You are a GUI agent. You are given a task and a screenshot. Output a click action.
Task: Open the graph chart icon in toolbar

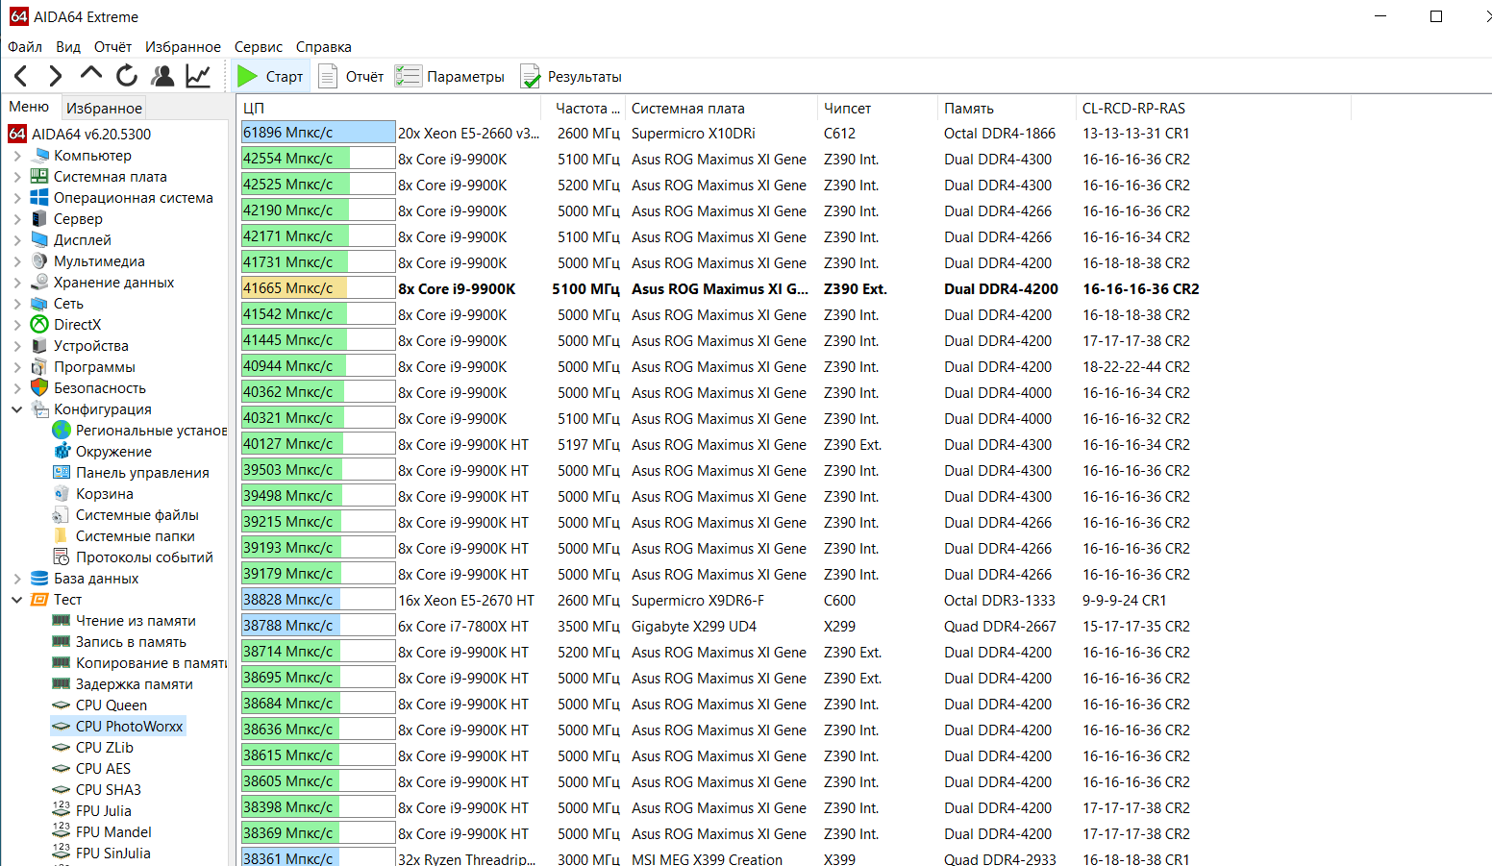click(x=198, y=76)
